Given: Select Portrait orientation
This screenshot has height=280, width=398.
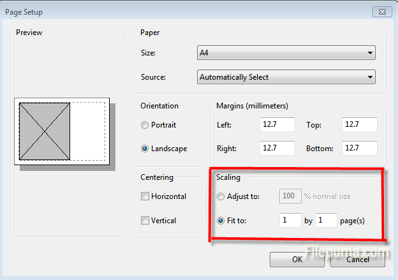Looking at the screenshot, I should click(x=145, y=125).
